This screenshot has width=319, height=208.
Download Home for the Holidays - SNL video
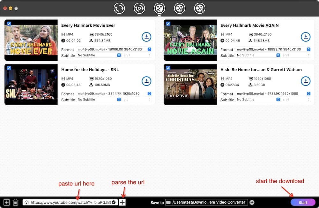pyautogui.click(x=146, y=81)
